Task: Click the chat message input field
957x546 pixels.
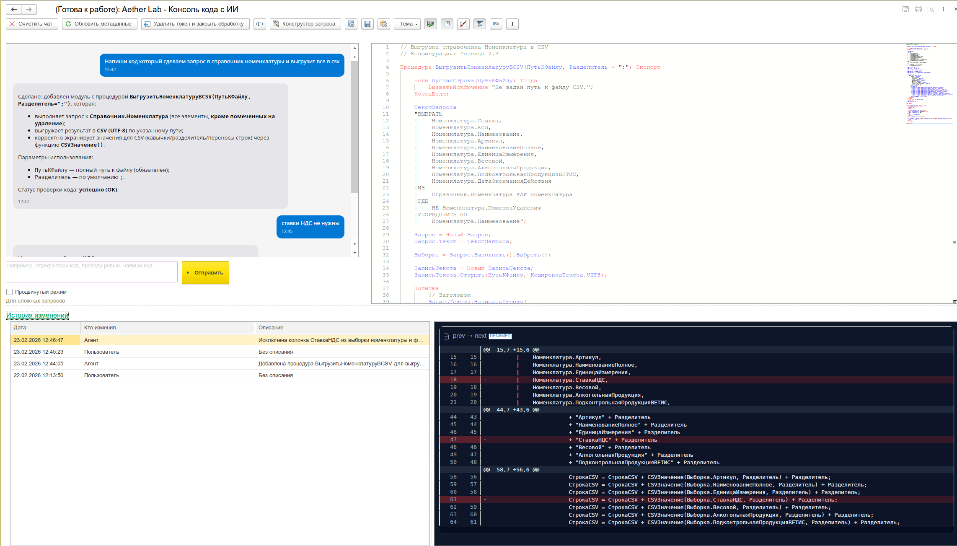Action: pyautogui.click(x=92, y=272)
